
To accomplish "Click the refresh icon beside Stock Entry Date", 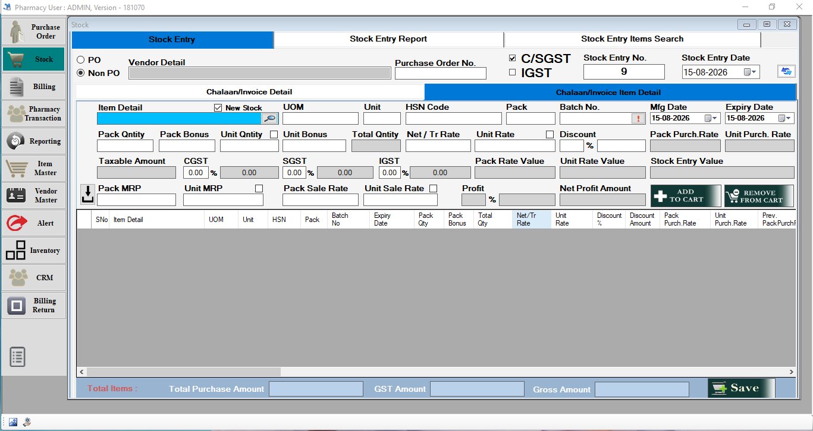I will pos(786,71).
